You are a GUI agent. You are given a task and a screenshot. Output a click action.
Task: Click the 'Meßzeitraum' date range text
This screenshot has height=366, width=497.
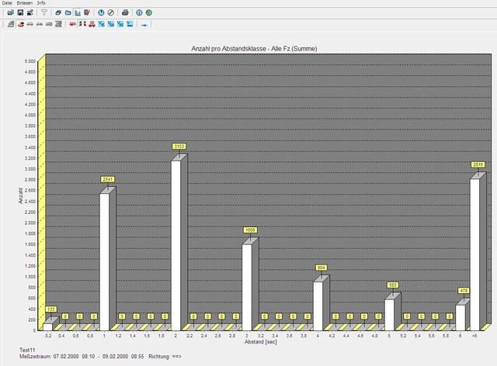[x=82, y=357]
